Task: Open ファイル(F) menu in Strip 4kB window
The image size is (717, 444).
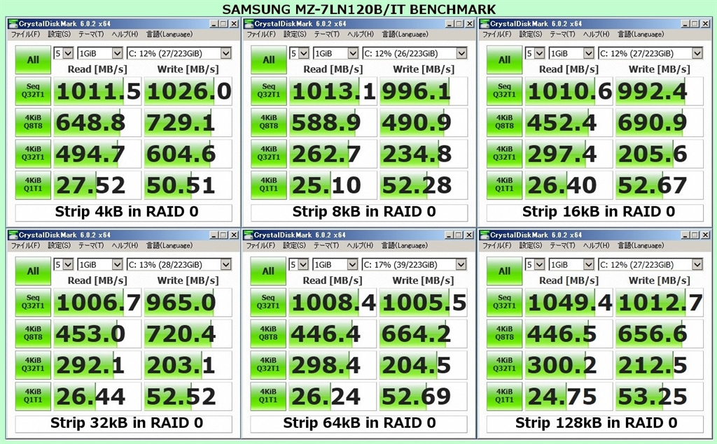Action: pos(25,34)
